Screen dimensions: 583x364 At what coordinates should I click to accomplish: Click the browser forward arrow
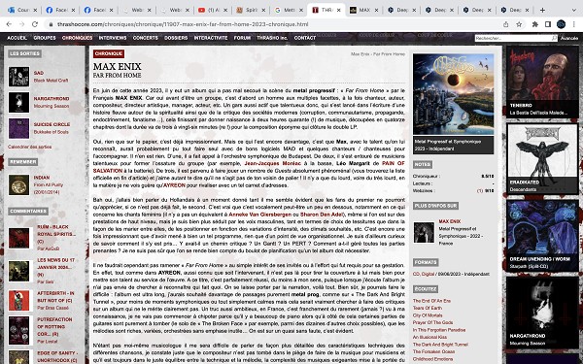pyautogui.click(x=22, y=24)
